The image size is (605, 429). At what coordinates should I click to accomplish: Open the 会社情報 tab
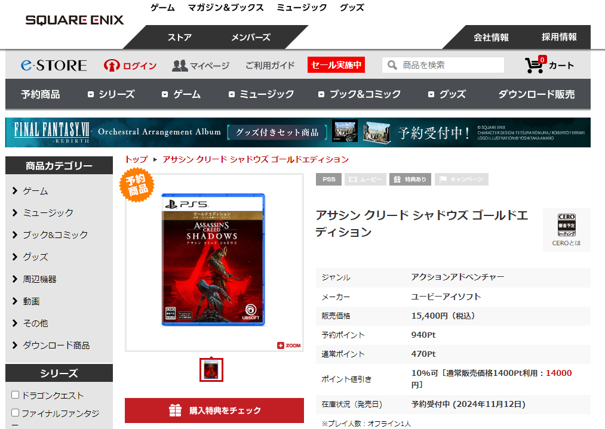[x=491, y=38]
